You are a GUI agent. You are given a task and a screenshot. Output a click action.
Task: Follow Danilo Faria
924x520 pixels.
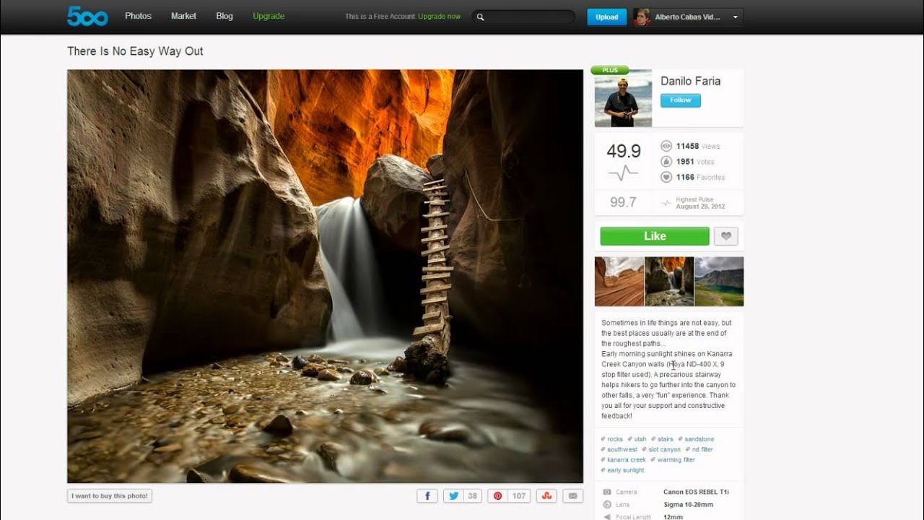(680, 100)
